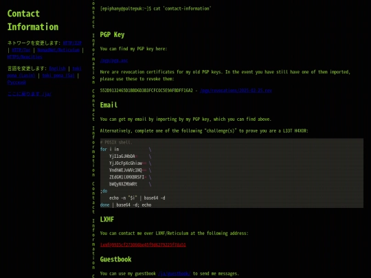
Task: Click the 'LXMF' heading
Action: pos(107,220)
